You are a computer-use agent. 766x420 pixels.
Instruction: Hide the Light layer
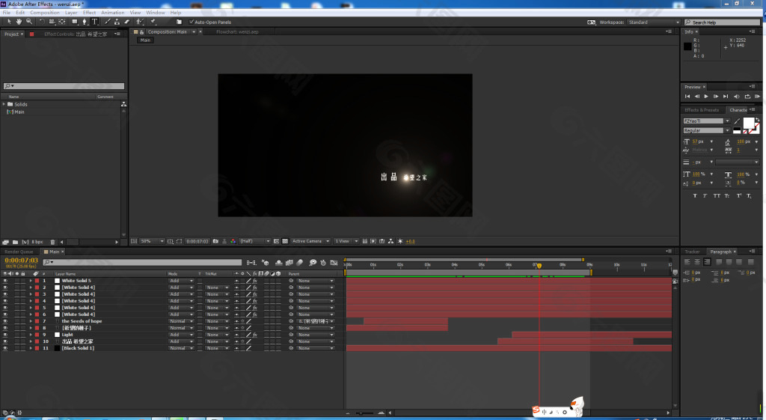(5, 335)
